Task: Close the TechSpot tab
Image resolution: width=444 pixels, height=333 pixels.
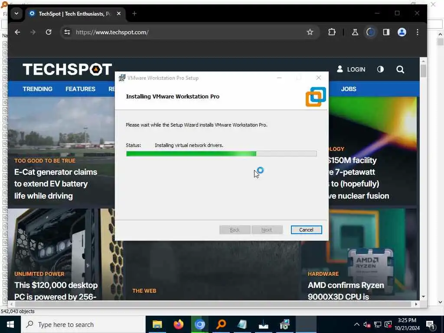Action: point(119,13)
